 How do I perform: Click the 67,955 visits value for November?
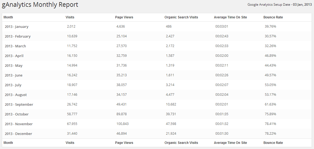(72, 124)
